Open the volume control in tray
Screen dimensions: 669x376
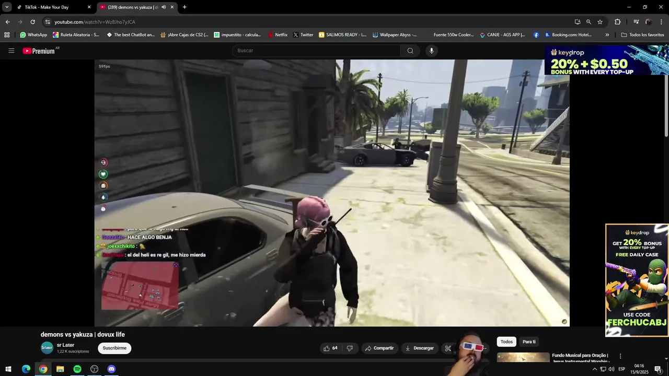tap(611, 369)
